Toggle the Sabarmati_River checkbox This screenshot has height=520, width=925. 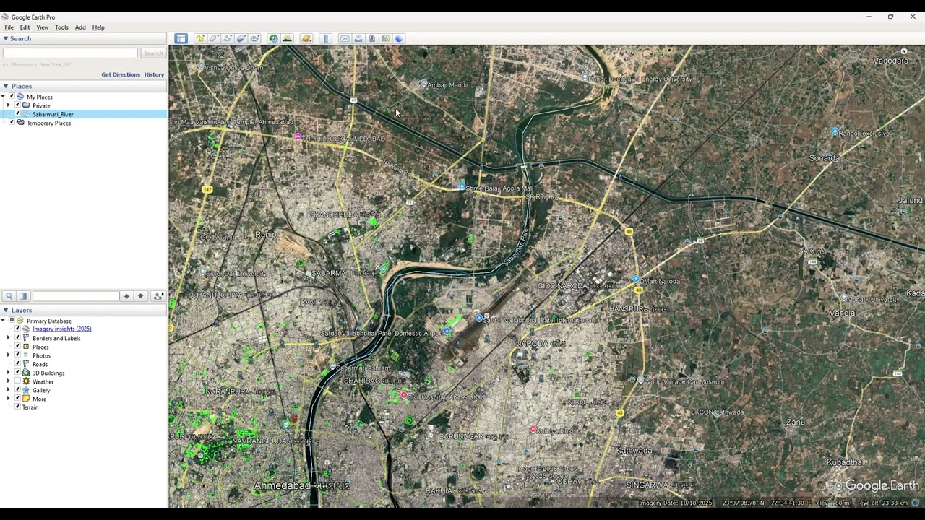pyautogui.click(x=17, y=114)
